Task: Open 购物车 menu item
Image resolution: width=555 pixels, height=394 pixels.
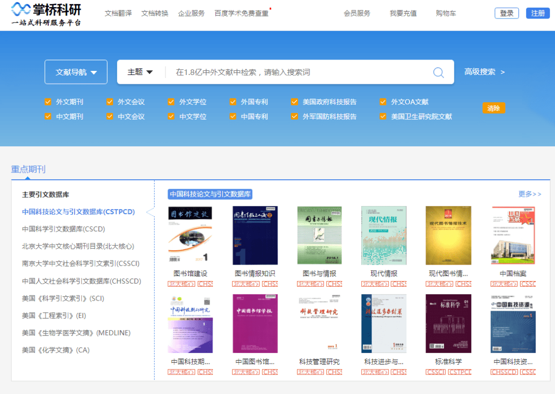Action: click(x=446, y=13)
